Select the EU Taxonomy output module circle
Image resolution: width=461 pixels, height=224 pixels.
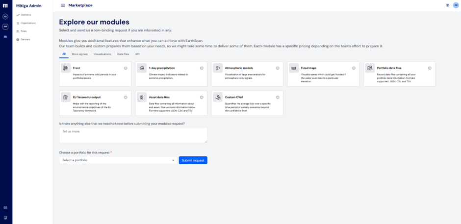tap(126, 97)
